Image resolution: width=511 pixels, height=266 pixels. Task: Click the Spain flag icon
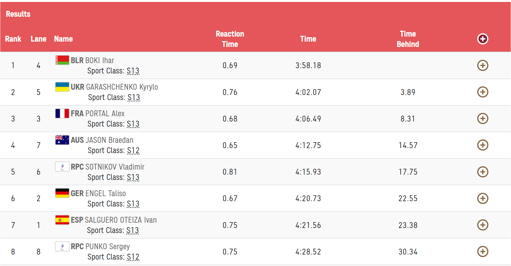(x=62, y=220)
